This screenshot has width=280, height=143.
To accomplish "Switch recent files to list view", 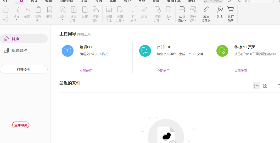I will [x=256, y=85].
